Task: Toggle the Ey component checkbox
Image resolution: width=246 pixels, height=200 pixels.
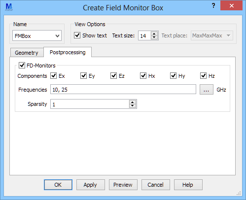Action: 83,76
